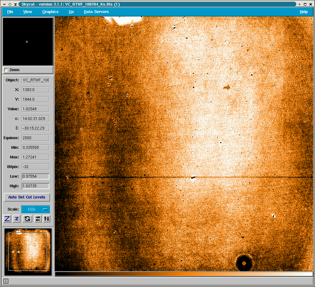Click the pan window thumbnail image

coord(28,252)
